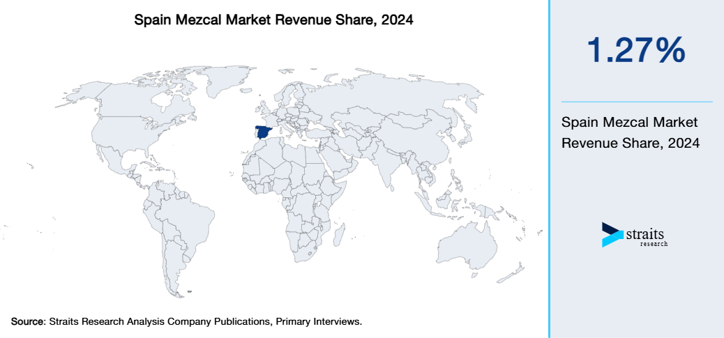Viewport: 724px width, 338px height.
Task: Click the 1.27% revenue share value
Action: [x=636, y=49]
